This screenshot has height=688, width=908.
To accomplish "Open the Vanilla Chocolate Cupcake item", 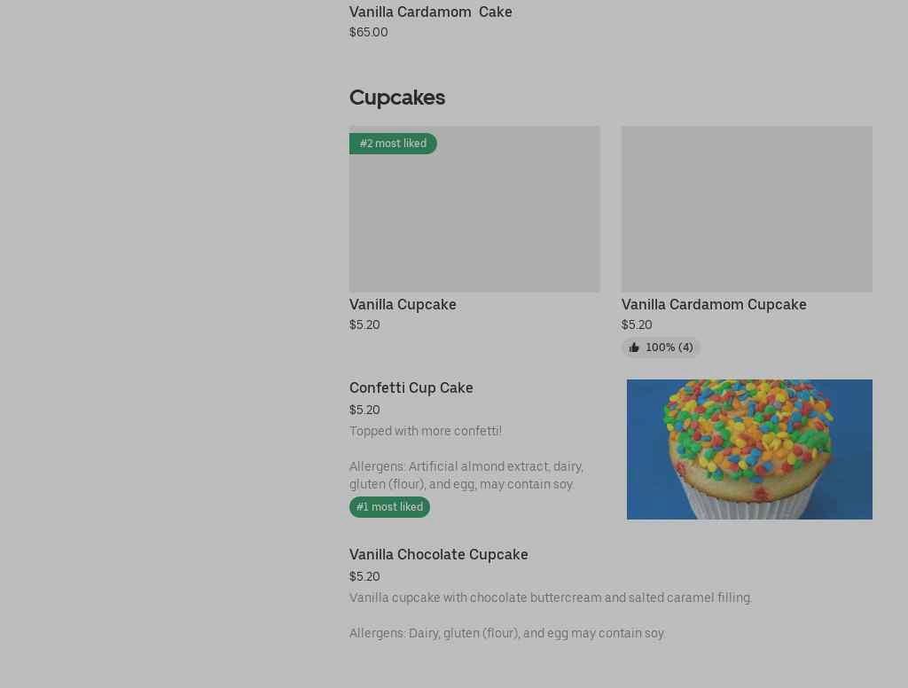I will point(439,554).
